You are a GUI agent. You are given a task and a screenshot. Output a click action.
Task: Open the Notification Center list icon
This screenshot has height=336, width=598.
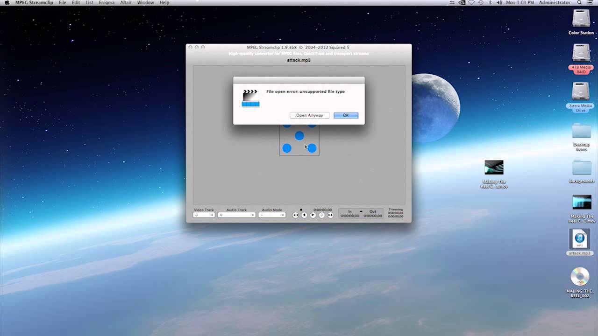pos(591,3)
